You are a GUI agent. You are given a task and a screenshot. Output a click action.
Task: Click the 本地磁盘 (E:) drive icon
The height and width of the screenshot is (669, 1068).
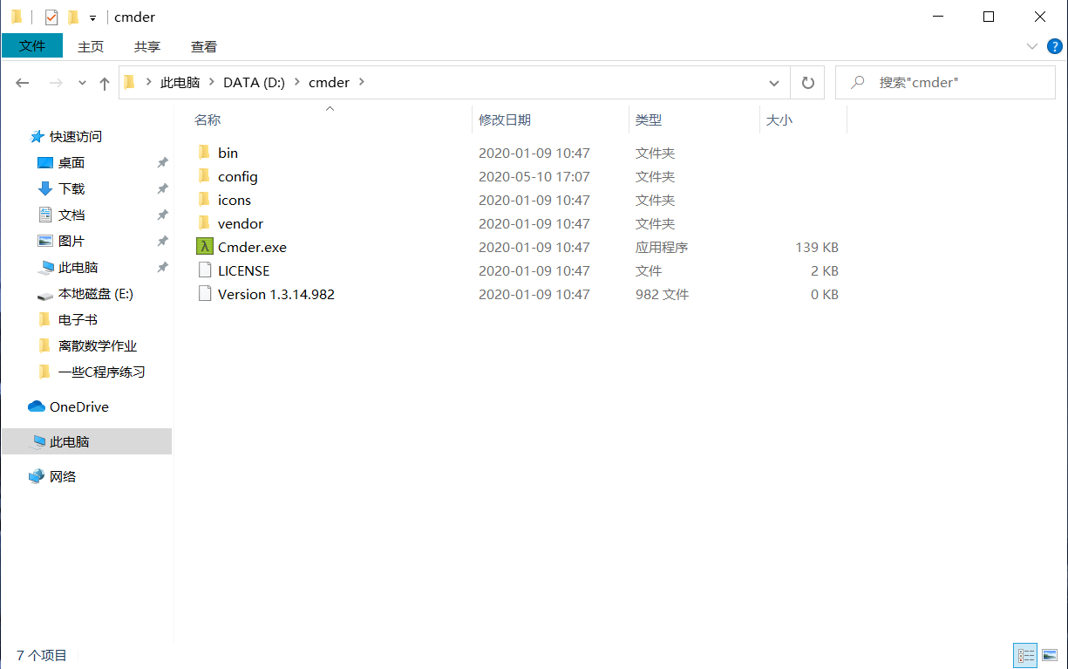point(45,294)
